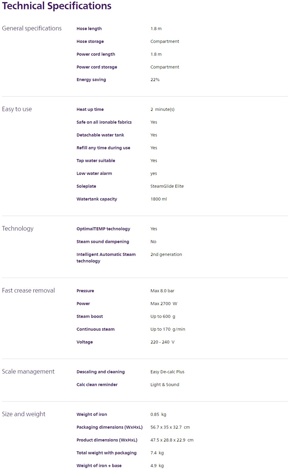Screen dimensions: 290x471
Task: Click the Easy De-calc Plus value
Action: pyautogui.click(x=167, y=372)
